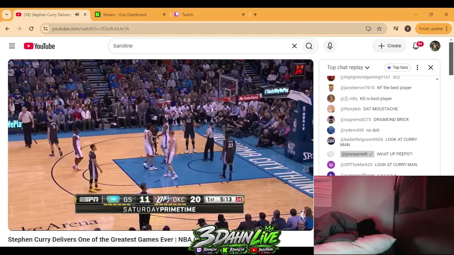Viewport: 454px width, 255px height.
Task: Mute the Stephen Curry tab audio
Action: pyautogui.click(x=77, y=15)
